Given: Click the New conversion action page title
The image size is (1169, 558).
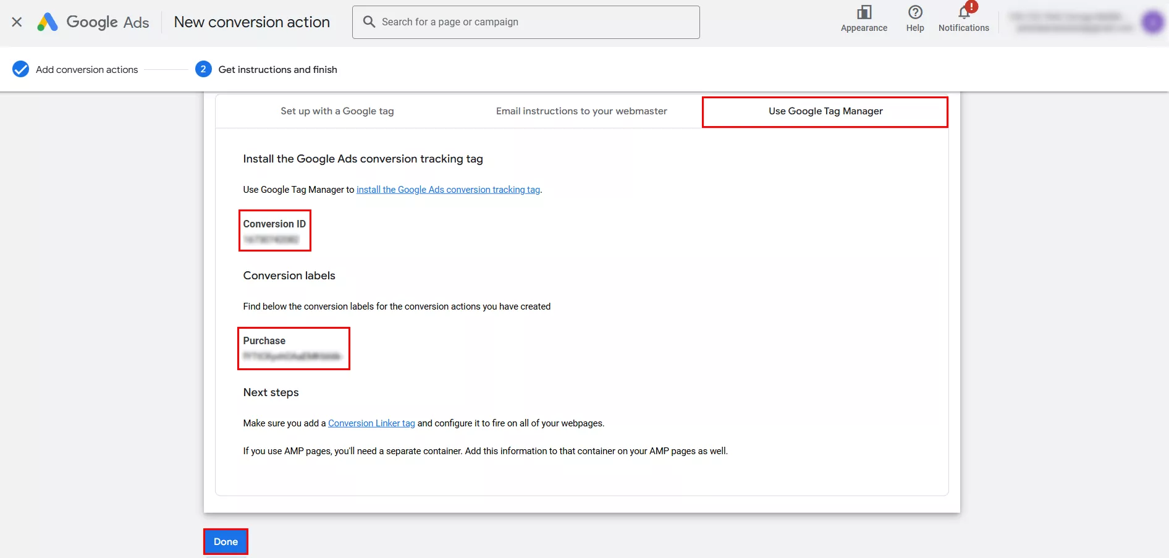Looking at the screenshot, I should (x=251, y=22).
